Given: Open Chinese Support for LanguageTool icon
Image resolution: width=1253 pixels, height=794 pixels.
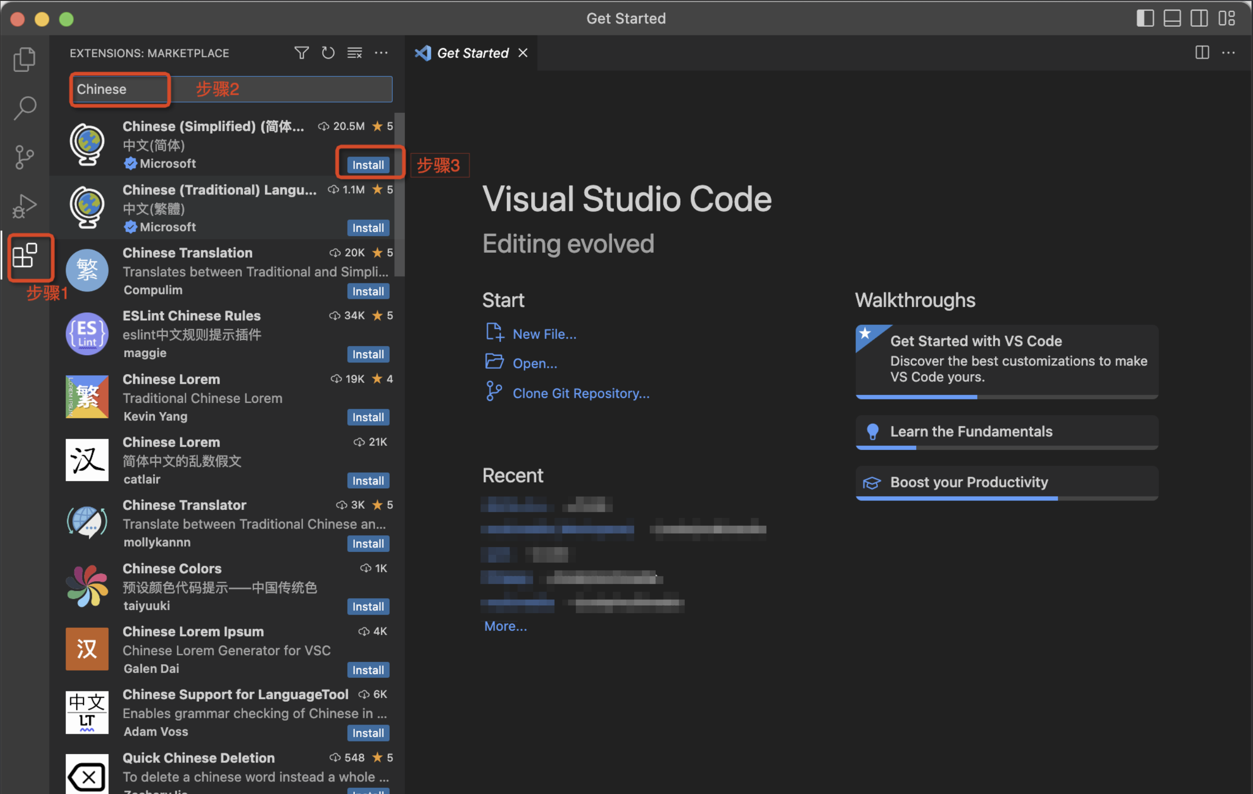Looking at the screenshot, I should coord(87,712).
